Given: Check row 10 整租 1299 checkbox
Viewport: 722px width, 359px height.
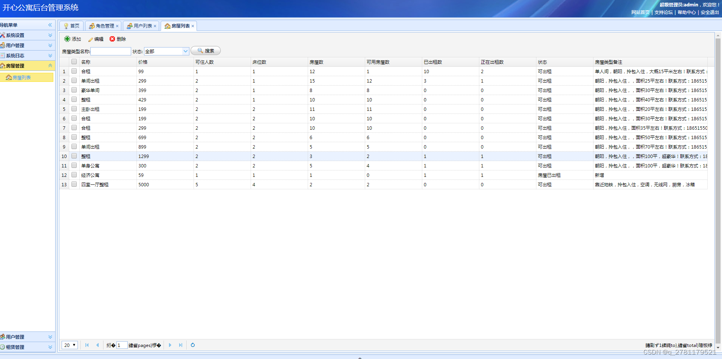Looking at the screenshot, I should click(74, 156).
